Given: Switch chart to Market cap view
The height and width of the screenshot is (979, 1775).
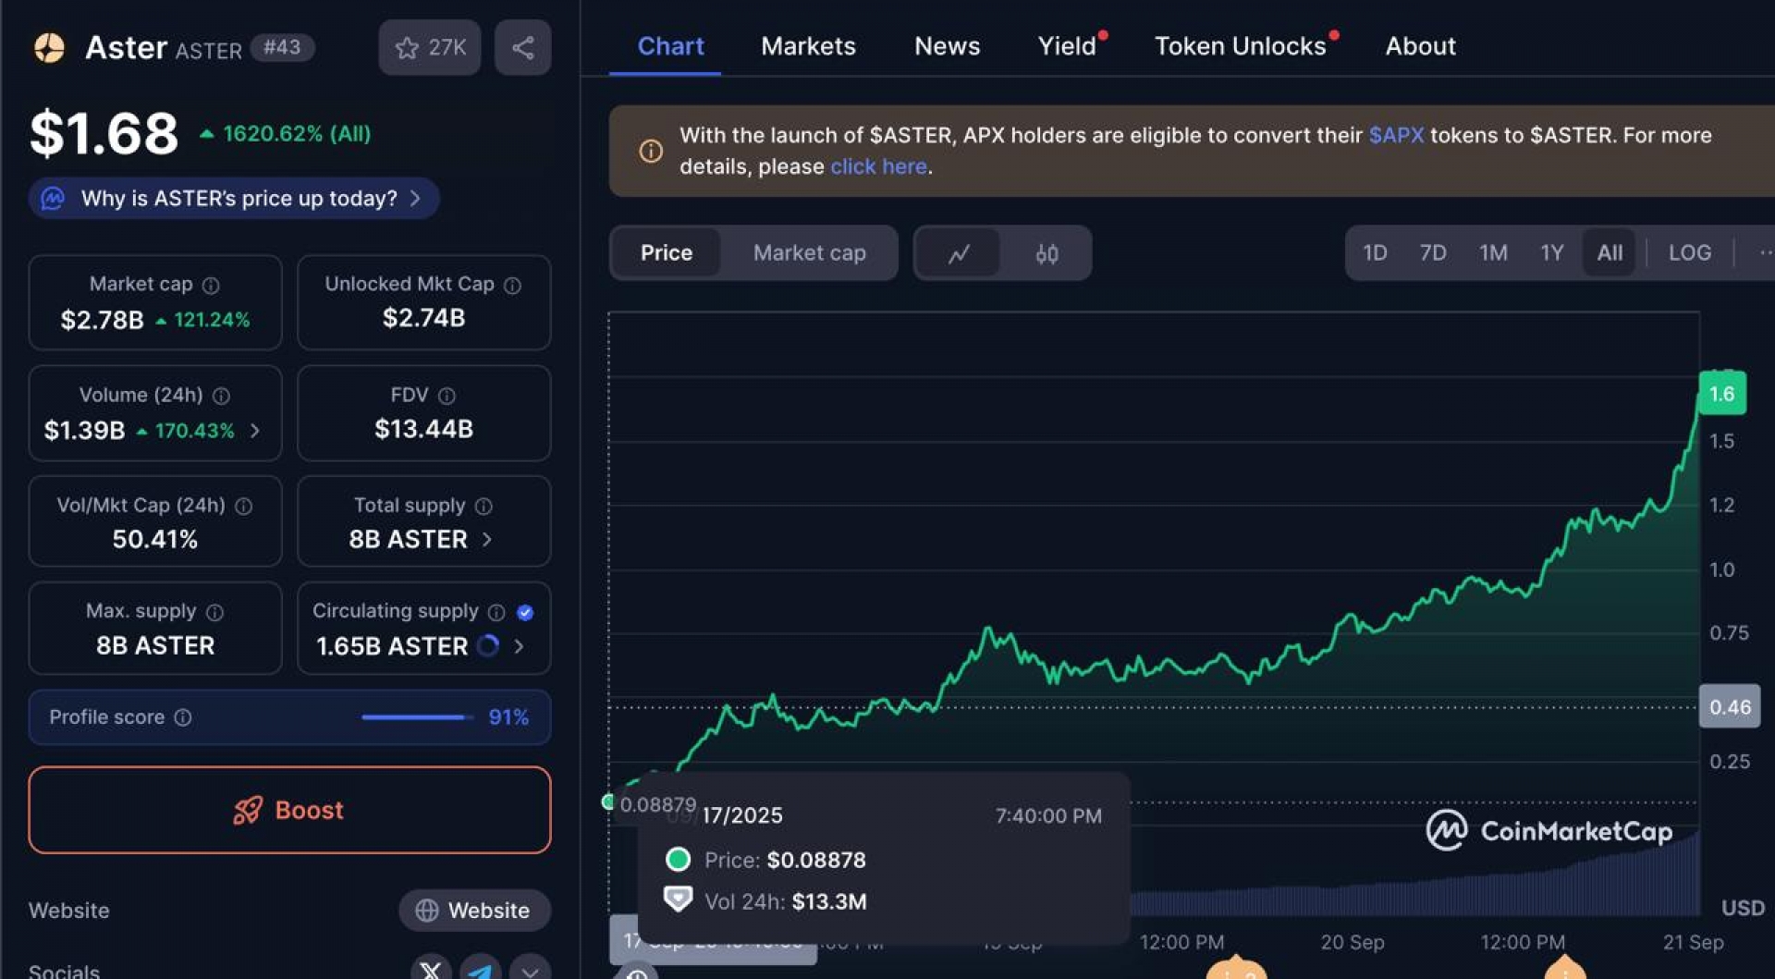Looking at the screenshot, I should tap(809, 252).
